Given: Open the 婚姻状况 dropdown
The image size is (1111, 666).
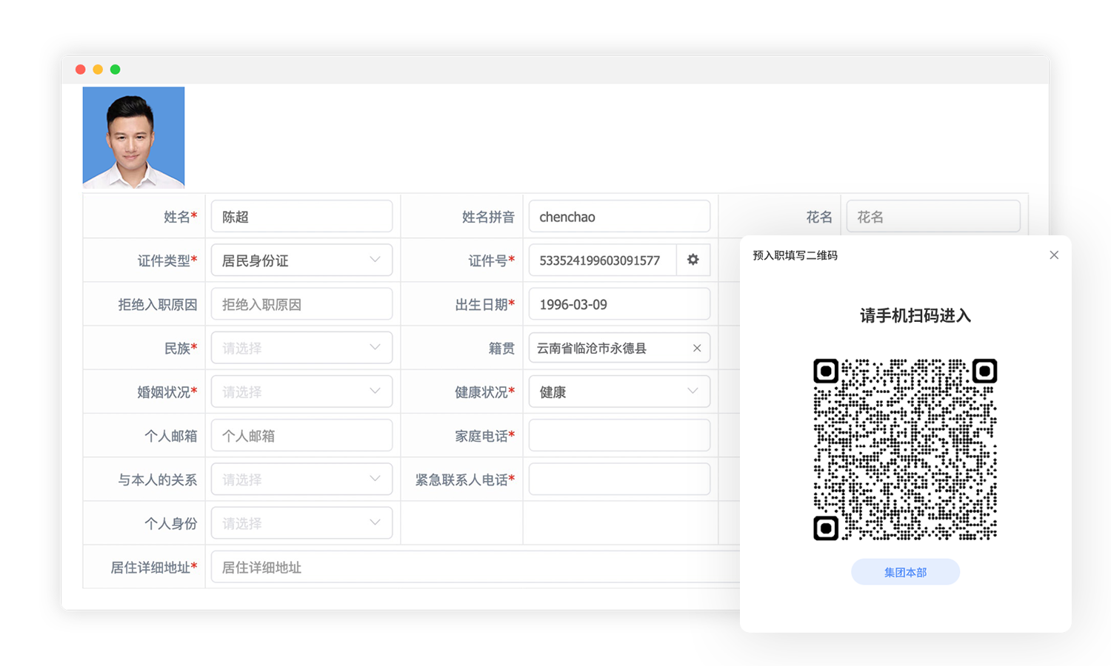Looking at the screenshot, I should pyautogui.click(x=301, y=391).
